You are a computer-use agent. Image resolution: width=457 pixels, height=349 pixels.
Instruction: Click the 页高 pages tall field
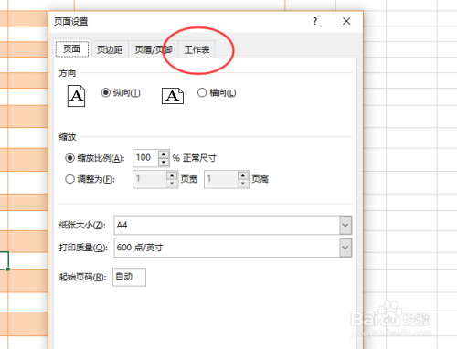(221, 179)
